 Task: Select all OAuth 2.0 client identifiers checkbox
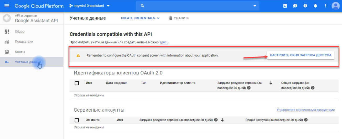coord(77,83)
